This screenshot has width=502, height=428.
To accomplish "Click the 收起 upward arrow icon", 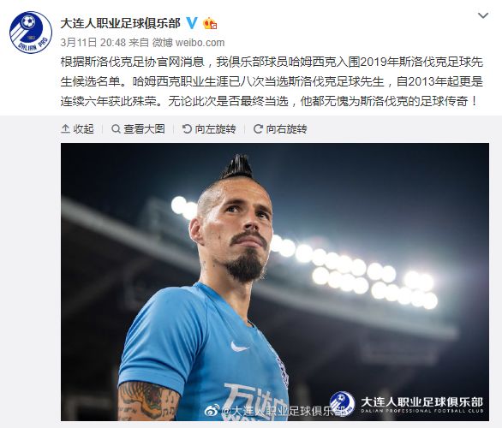I will (65, 129).
